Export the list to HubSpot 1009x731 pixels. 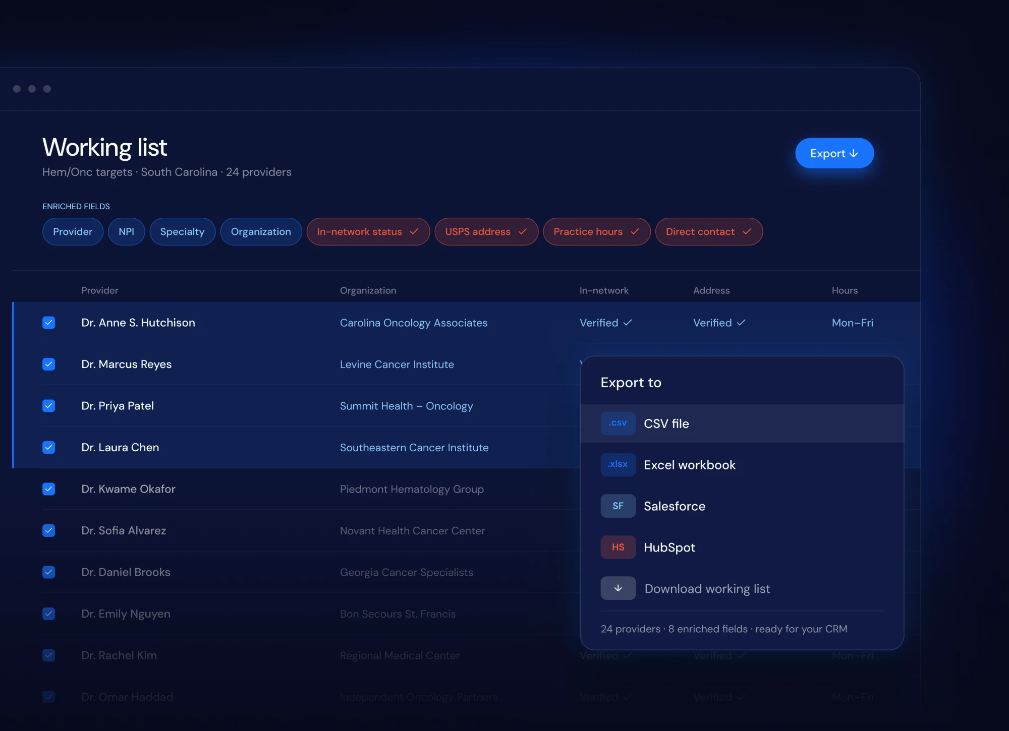click(x=742, y=547)
